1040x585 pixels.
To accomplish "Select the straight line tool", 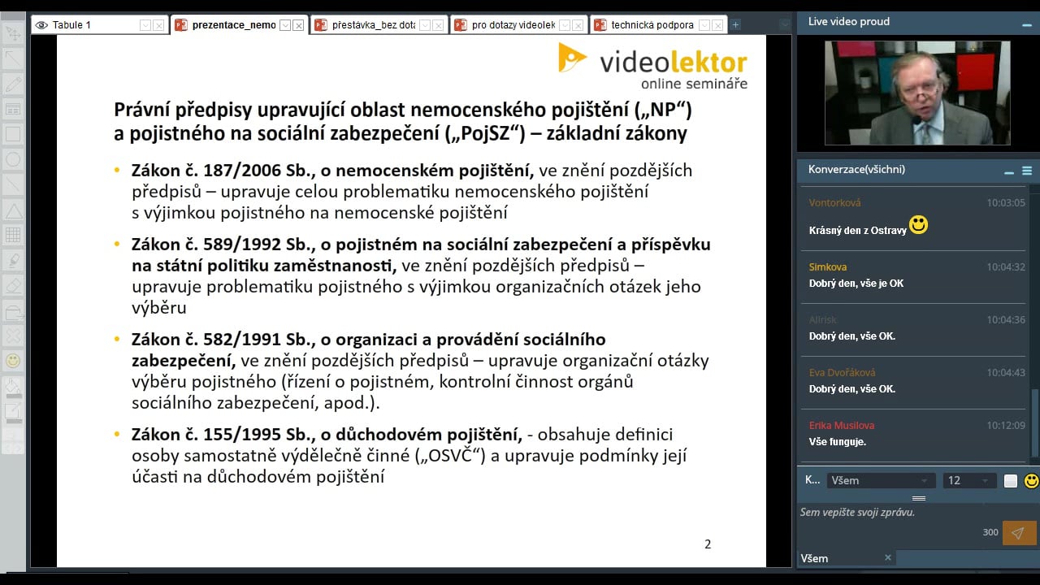I will click(13, 184).
